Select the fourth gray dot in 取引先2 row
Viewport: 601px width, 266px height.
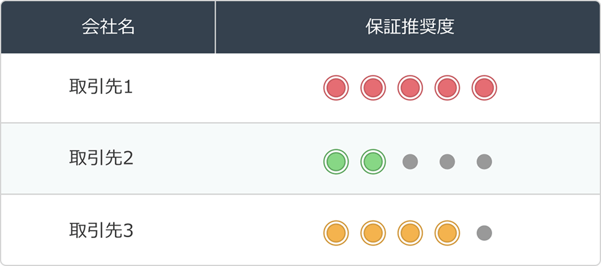(x=447, y=161)
